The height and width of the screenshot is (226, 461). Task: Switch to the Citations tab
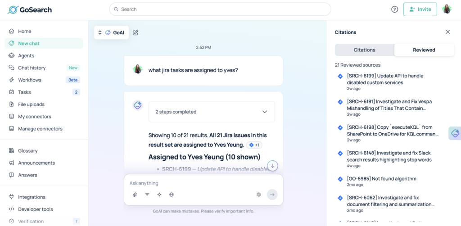tap(364, 50)
